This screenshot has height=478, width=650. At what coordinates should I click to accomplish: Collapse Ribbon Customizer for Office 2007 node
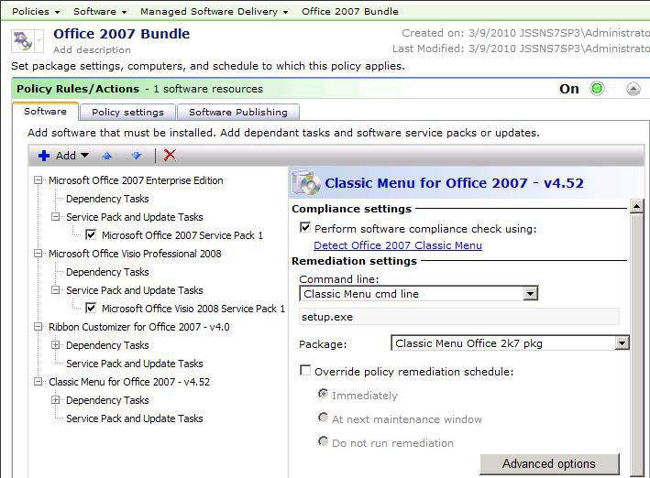pos(39,327)
